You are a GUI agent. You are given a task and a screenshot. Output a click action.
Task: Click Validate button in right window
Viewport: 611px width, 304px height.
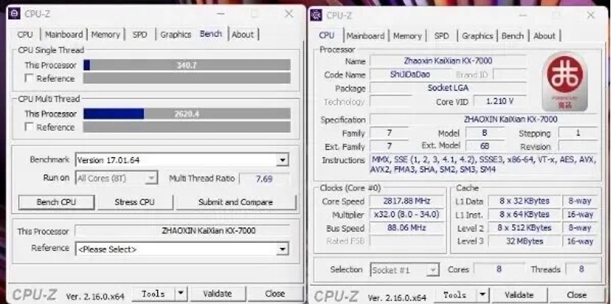click(519, 295)
